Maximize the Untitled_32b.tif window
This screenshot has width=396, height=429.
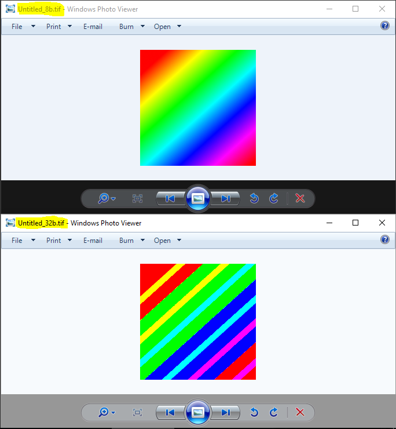[x=355, y=223]
